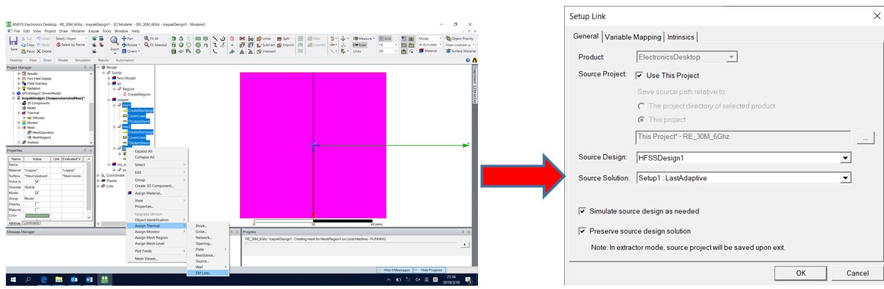The image size is (884, 289).
Task: Open the Al-Extruded material dropdown
Action: coord(430,45)
